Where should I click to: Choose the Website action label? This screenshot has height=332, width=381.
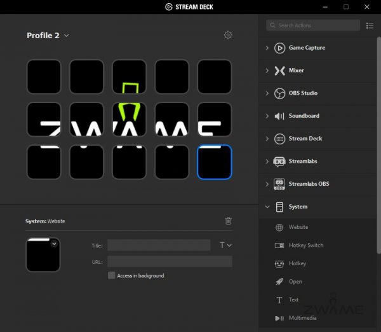pyautogui.click(x=298, y=227)
